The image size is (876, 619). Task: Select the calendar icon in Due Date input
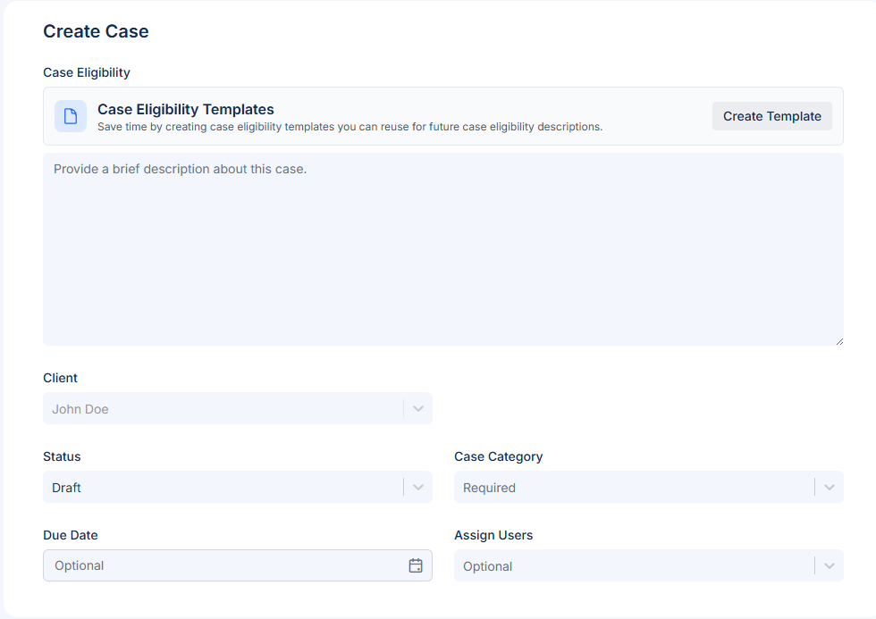coord(415,565)
